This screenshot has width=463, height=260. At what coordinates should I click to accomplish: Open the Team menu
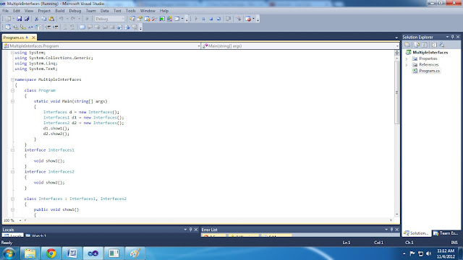point(90,11)
